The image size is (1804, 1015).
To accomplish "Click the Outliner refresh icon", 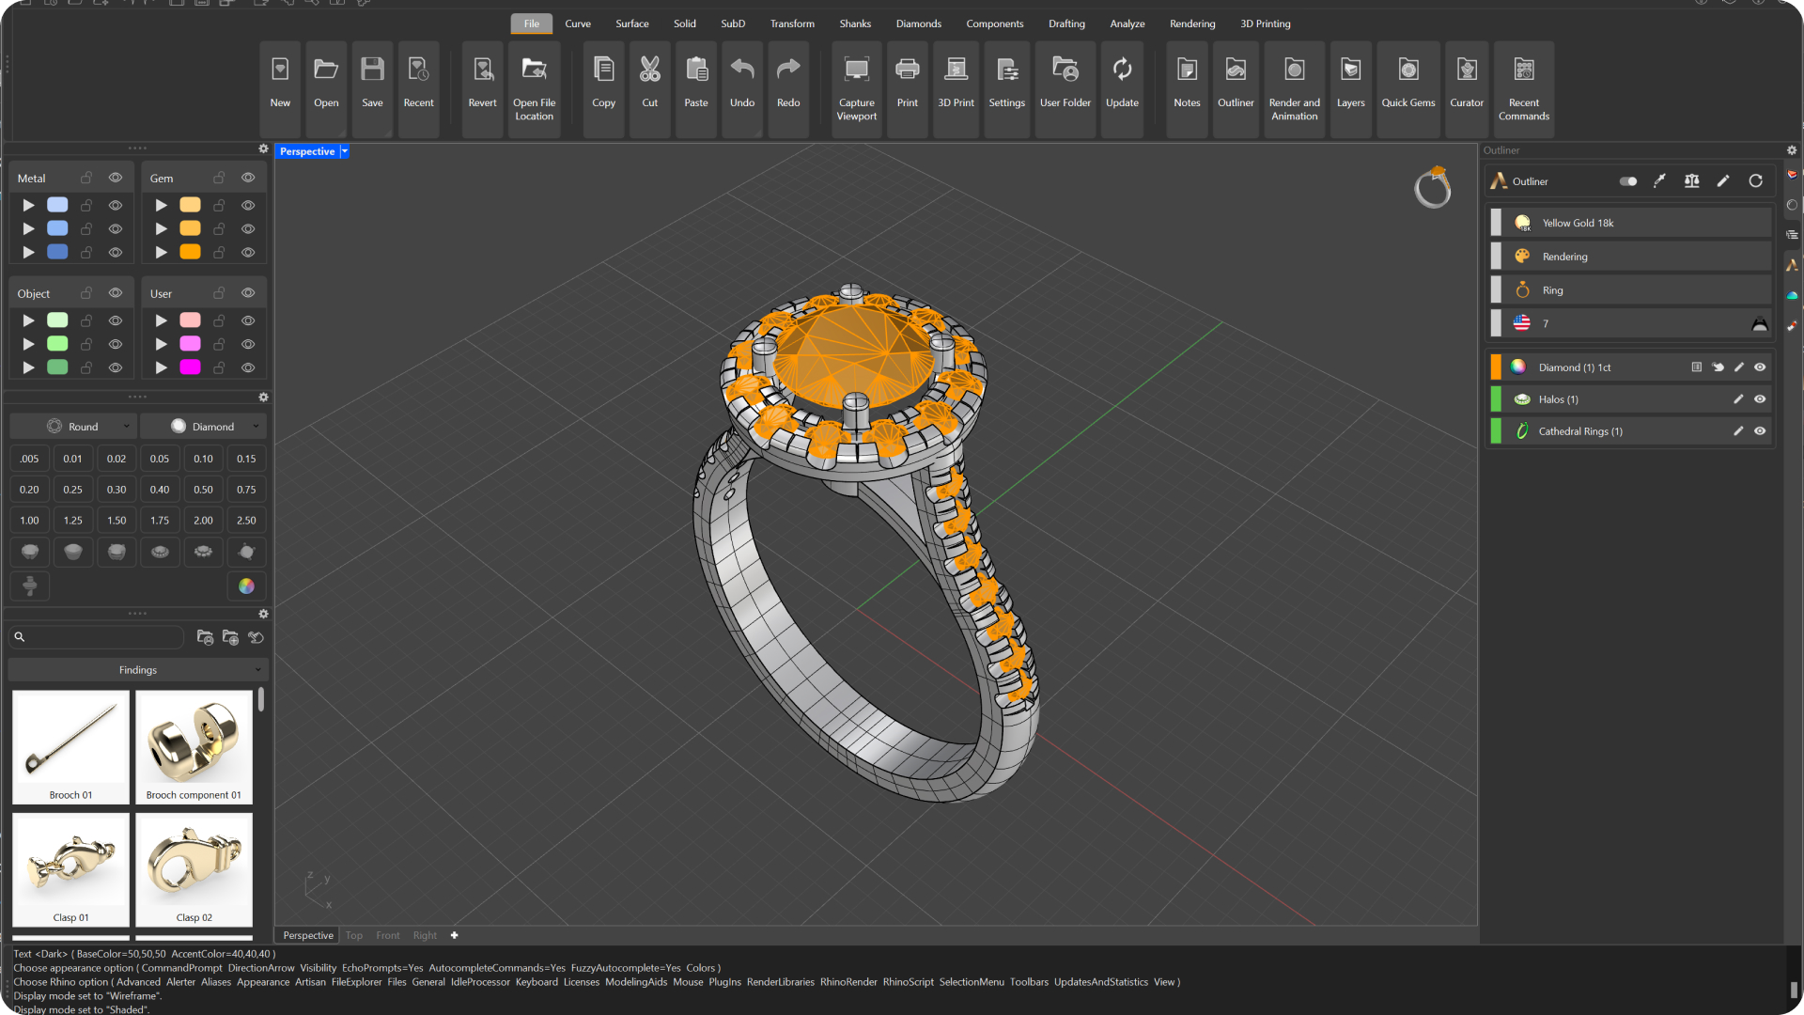I will point(1755,181).
